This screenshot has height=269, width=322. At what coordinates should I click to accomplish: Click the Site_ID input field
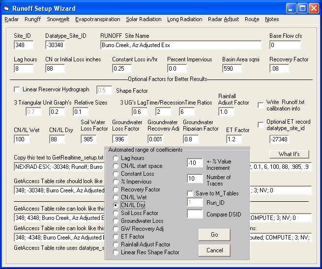(x=24, y=45)
